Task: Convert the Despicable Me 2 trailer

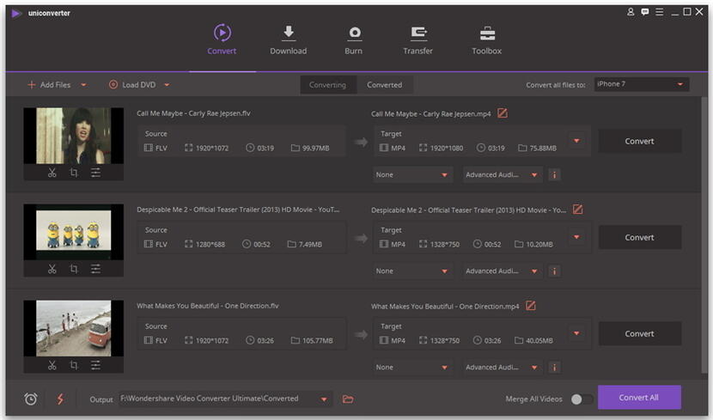Action: [x=639, y=238]
